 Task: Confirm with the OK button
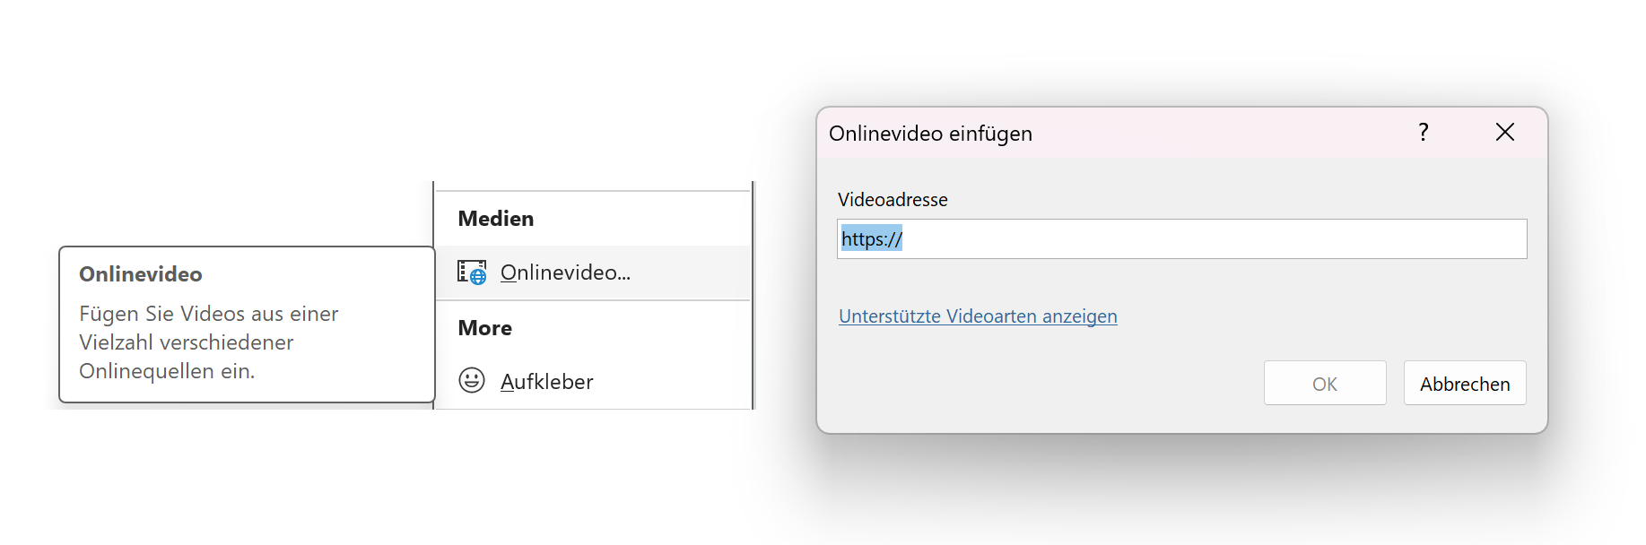point(1325,384)
